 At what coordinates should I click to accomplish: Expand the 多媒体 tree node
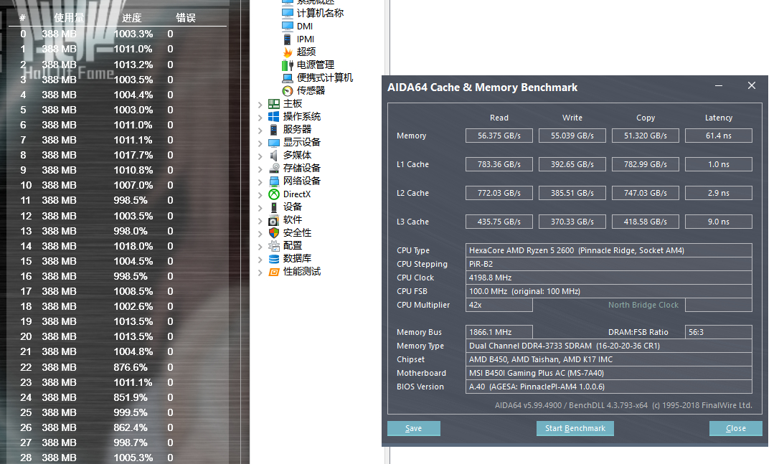260,156
